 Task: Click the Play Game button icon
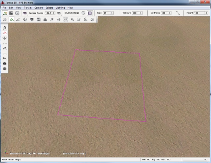(17, 13)
